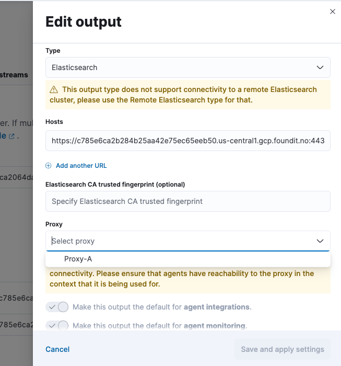Image resolution: width=341 pixels, height=366 pixels.
Task: Click the warning triangle icon in callout
Action: [x=54, y=89]
